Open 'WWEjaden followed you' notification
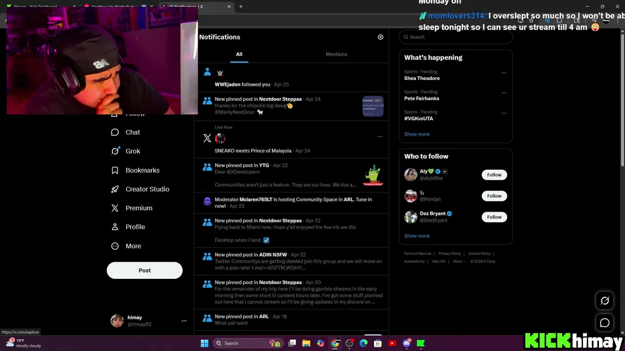The width and height of the screenshot is (625, 351). pyautogui.click(x=292, y=78)
